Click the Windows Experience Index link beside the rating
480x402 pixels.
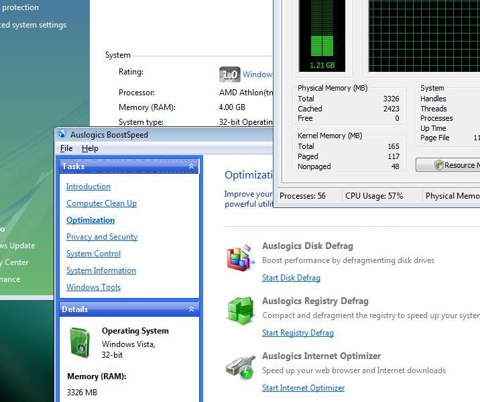pos(257,74)
